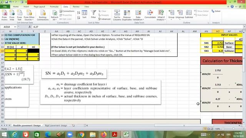Open Adobe Acrobat from taskbar
The width and height of the screenshot is (246, 138).
tap(115, 135)
